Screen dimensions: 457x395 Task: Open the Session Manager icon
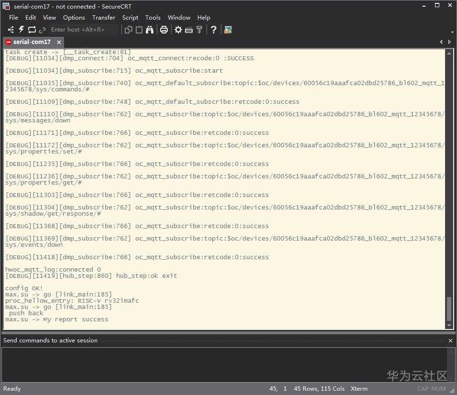click(x=11, y=30)
